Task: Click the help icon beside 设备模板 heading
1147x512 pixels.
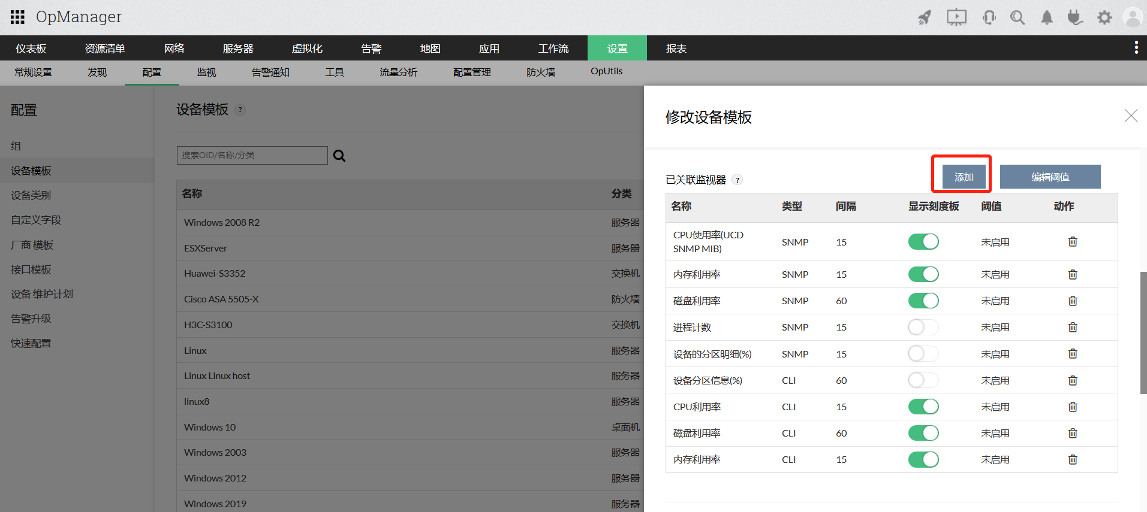Action: pyautogui.click(x=240, y=110)
